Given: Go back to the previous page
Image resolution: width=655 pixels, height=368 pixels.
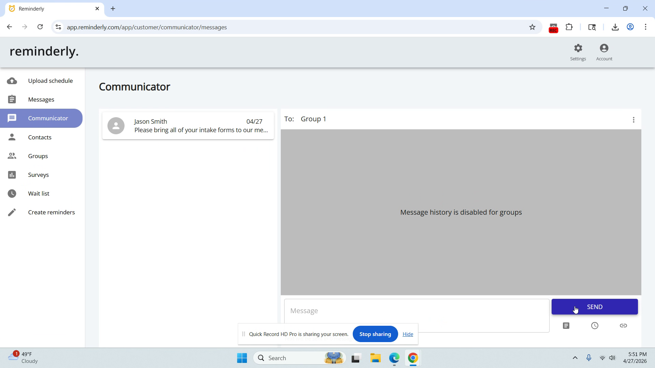Looking at the screenshot, I should click(x=10, y=27).
